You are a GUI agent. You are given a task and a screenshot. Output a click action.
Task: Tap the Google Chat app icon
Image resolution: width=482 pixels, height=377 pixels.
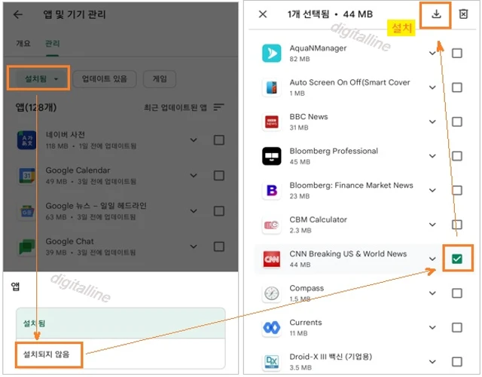pos(27,247)
